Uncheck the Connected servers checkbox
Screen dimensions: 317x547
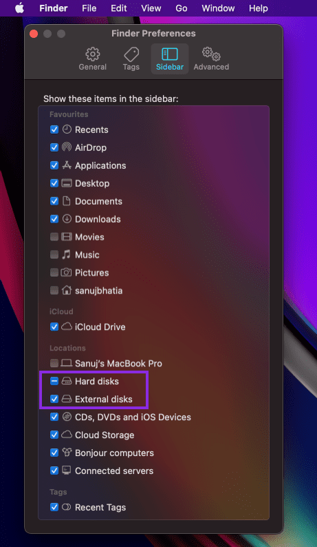pos(54,471)
